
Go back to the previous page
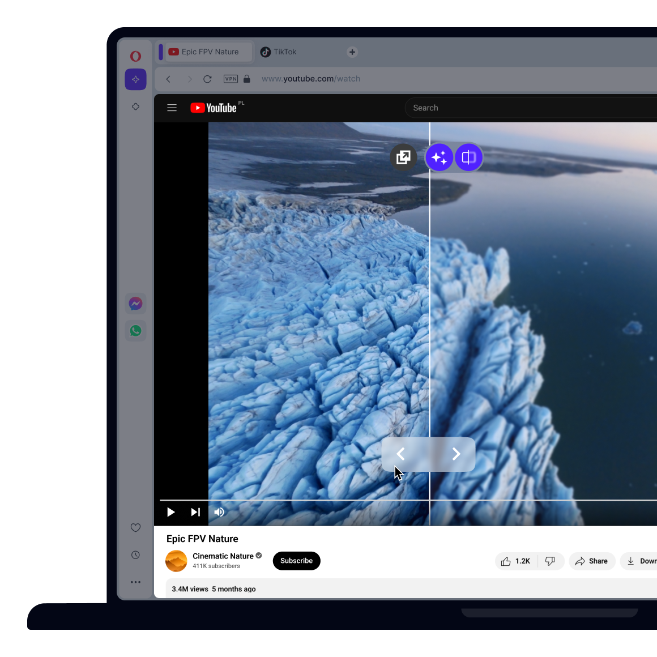pyautogui.click(x=168, y=79)
